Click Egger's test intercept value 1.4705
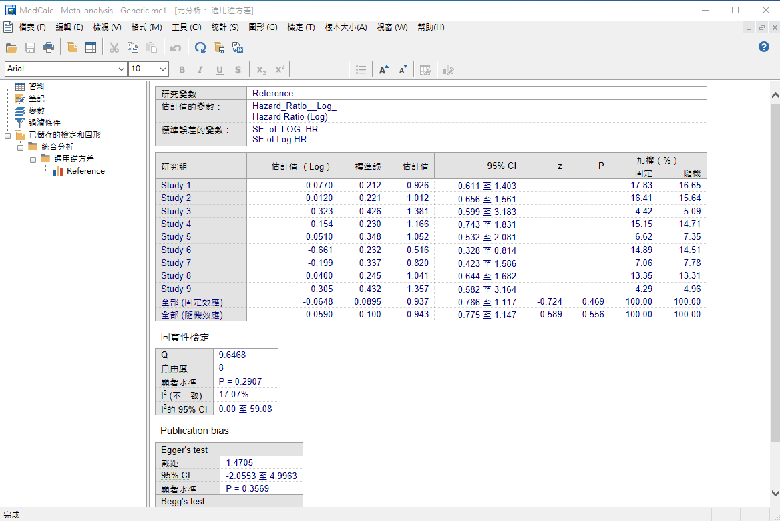This screenshot has height=521, width=780. tap(239, 462)
